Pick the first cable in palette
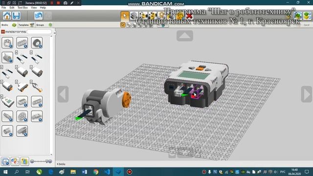The image size is (313, 176). click(22, 58)
